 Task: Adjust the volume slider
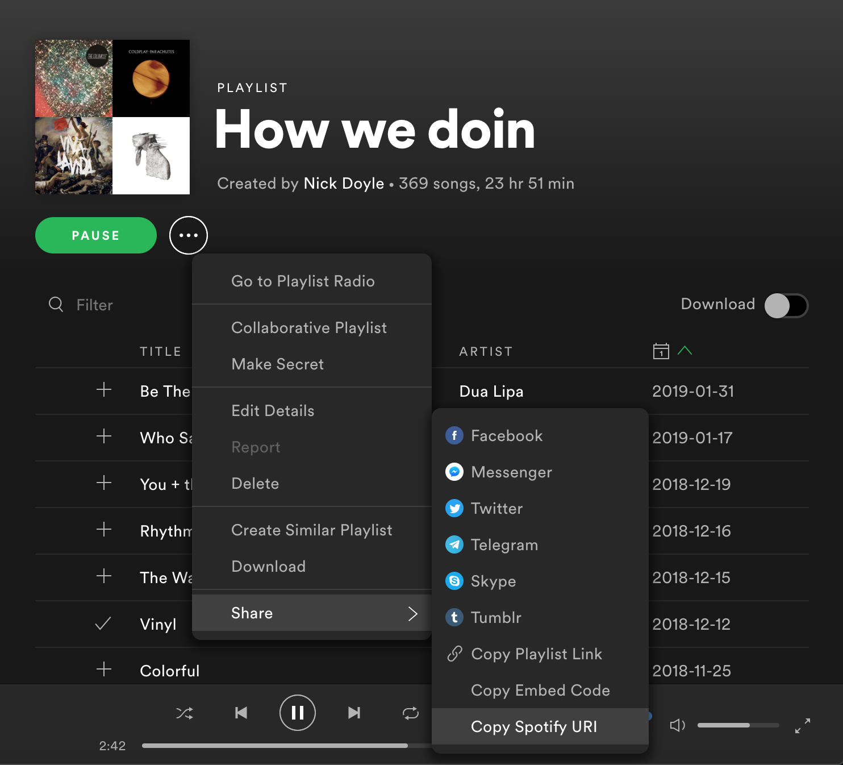737,725
